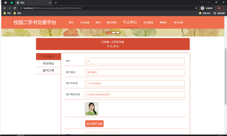Open 图书 in the navigation bar
Viewport: 227px width, 136px height.
click(98, 23)
